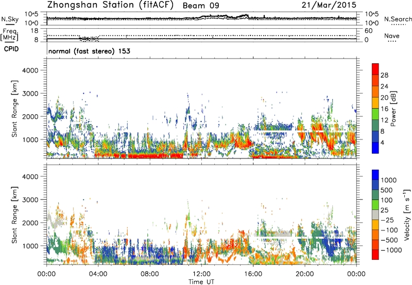This screenshot has width=412, height=285.
Task: Click the '2000' tick on the velocity panel
Action: [30, 223]
